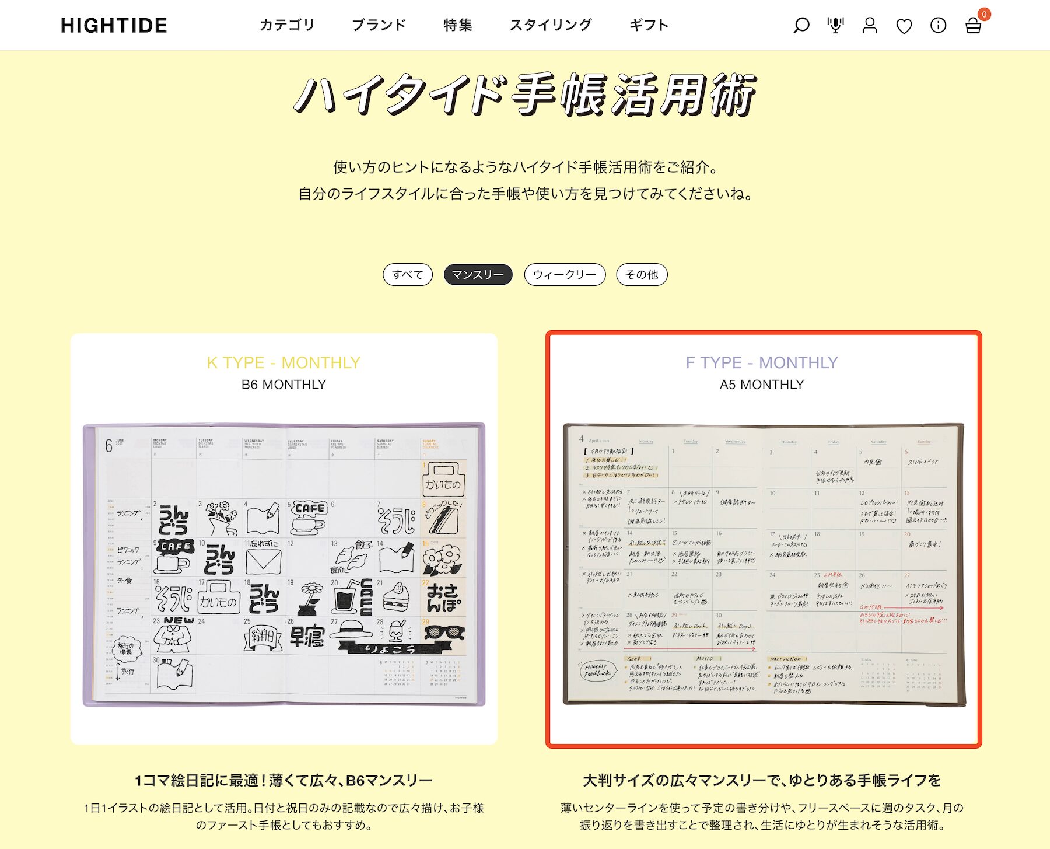Click the B6 planner description starting 1日1イラスト
Image resolution: width=1050 pixels, height=849 pixels.
click(284, 816)
